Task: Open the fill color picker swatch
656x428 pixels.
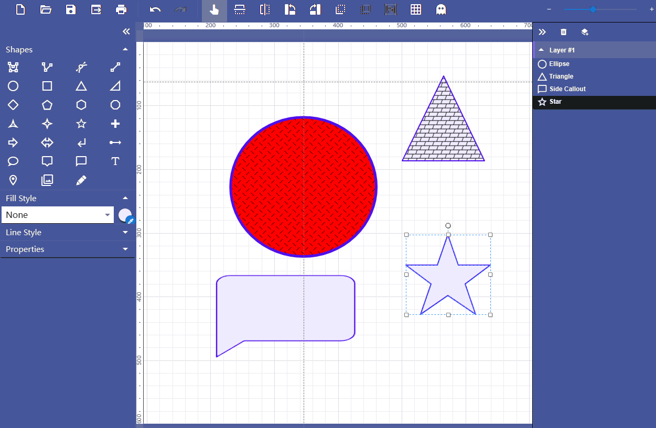Action: [125, 215]
